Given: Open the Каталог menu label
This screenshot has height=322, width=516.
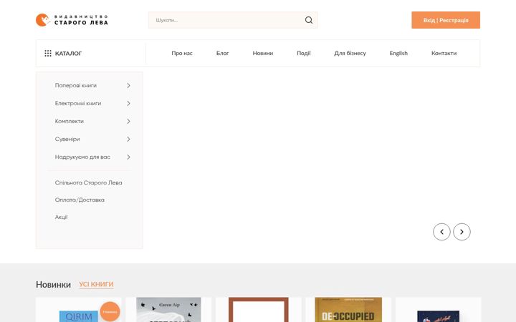Looking at the screenshot, I should coord(69,53).
